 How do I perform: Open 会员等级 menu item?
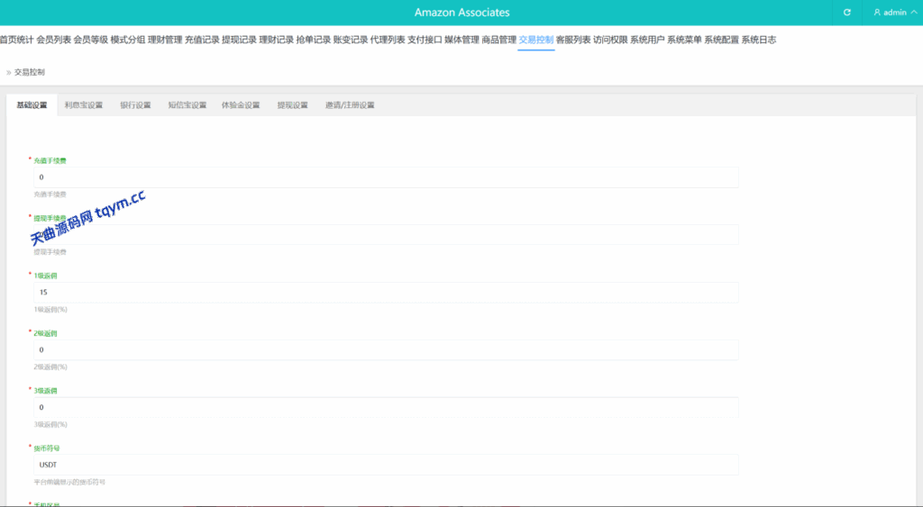tap(91, 40)
